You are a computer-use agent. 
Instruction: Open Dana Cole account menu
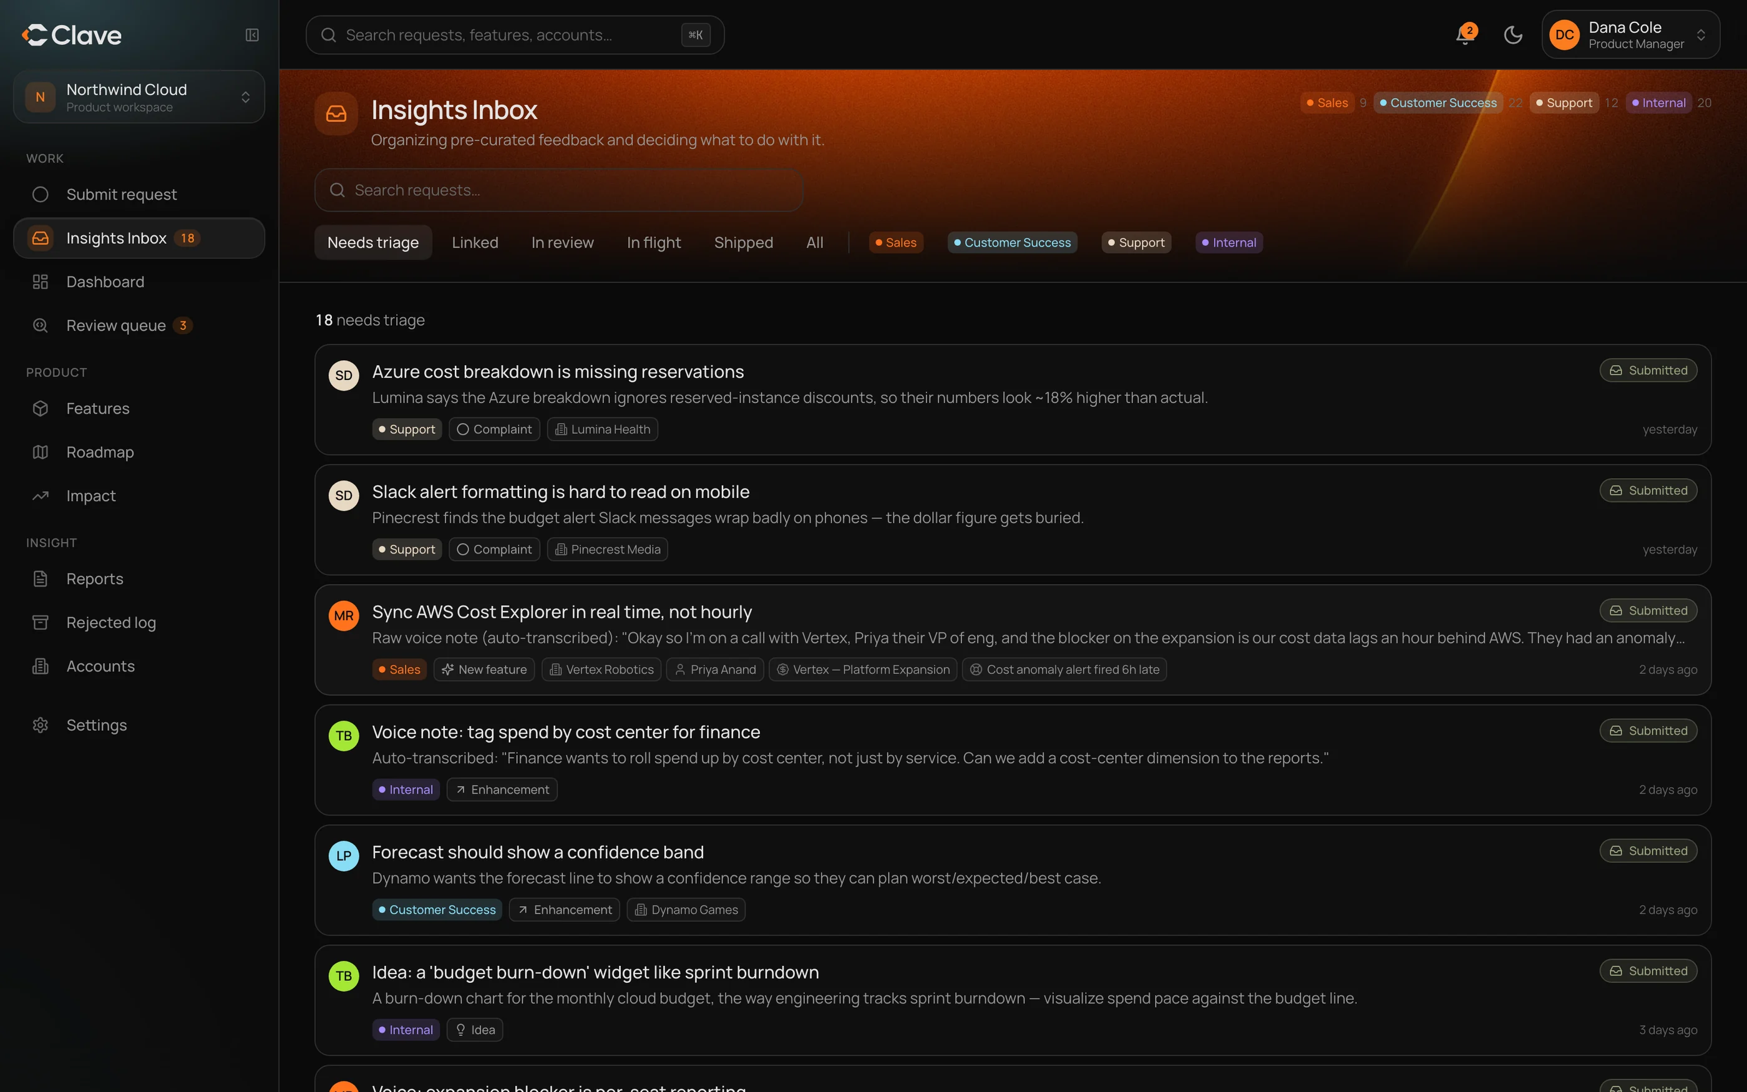1630,35
